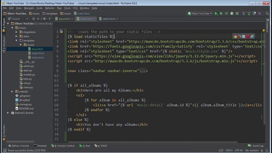Click the VCS Update Project icon
This screenshot has height=153, width=272.
click(x=244, y=14)
